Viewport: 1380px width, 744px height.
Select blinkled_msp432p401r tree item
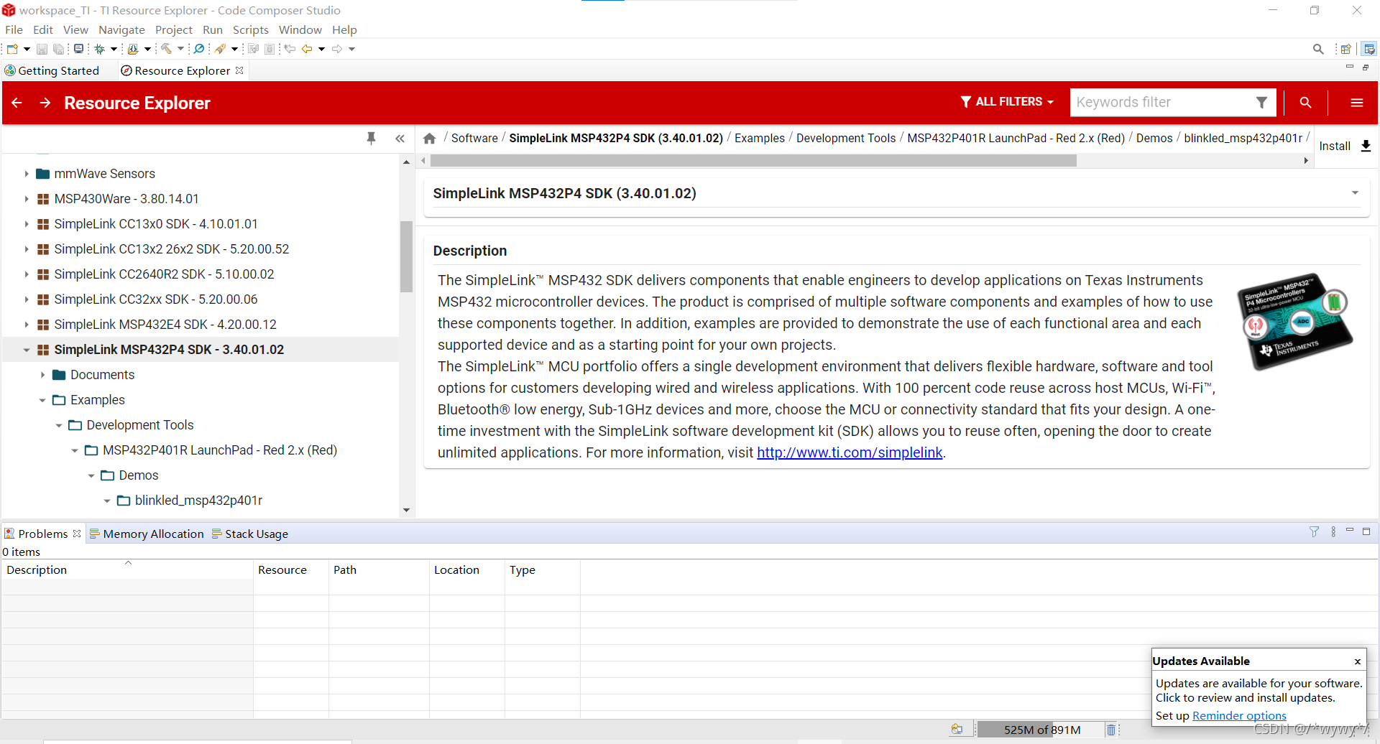coord(198,501)
